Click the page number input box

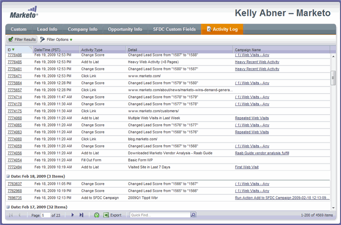click(45, 215)
